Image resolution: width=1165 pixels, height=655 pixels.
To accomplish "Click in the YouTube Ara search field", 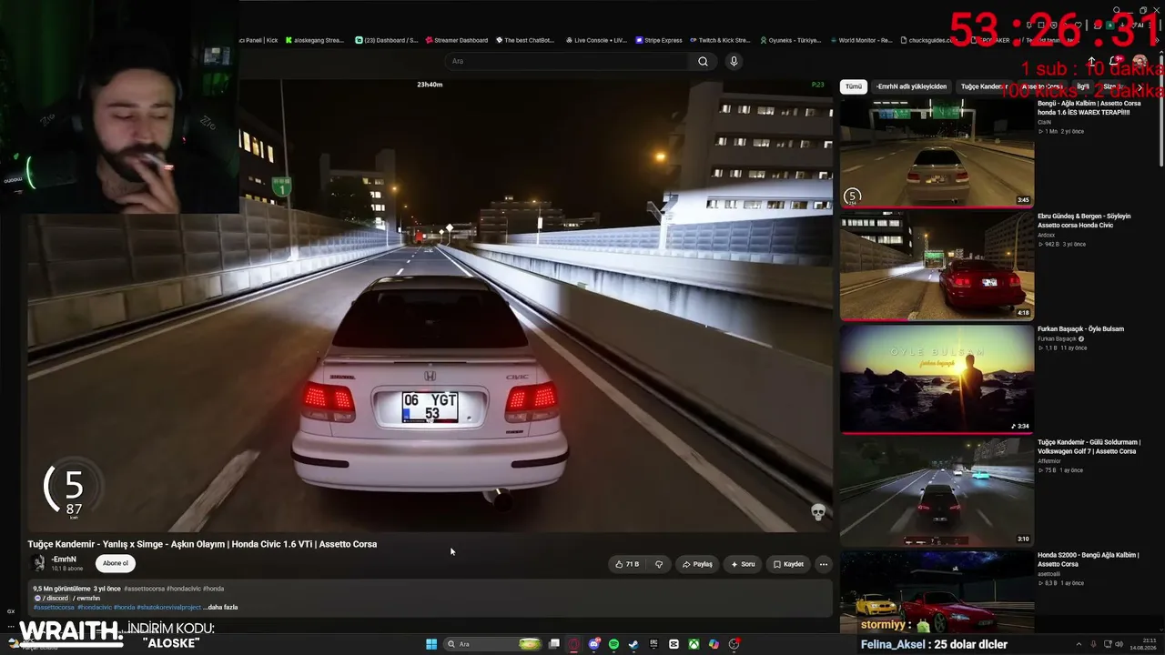I will (569, 61).
